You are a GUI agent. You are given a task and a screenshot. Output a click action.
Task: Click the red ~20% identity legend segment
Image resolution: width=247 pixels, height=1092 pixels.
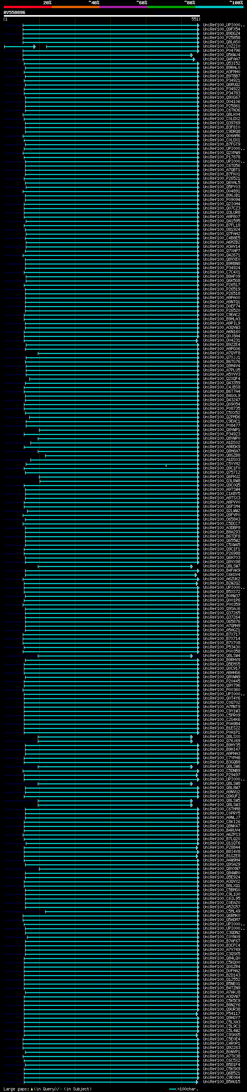point(27,7)
